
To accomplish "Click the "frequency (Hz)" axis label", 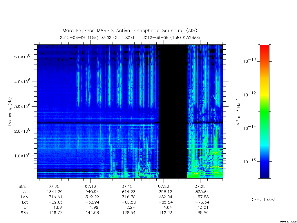I will pos(10,112).
